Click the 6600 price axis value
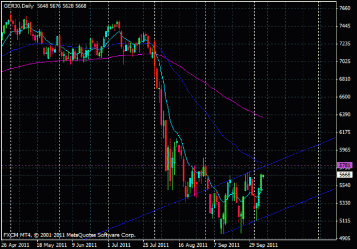 [344, 97]
